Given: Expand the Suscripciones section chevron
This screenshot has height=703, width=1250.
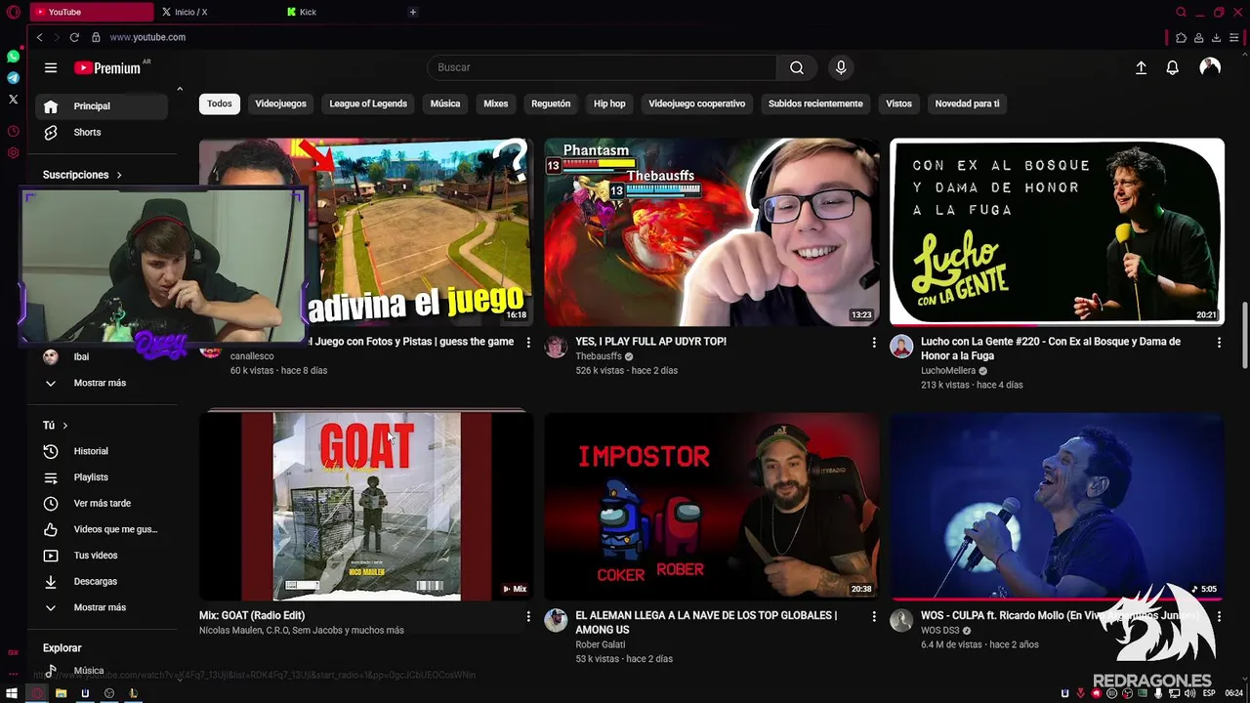Looking at the screenshot, I should (x=119, y=175).
